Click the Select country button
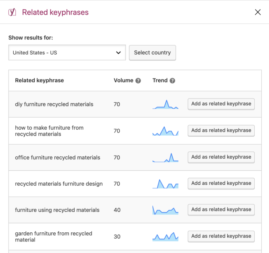The image size is (269, 253). (152, 53)
